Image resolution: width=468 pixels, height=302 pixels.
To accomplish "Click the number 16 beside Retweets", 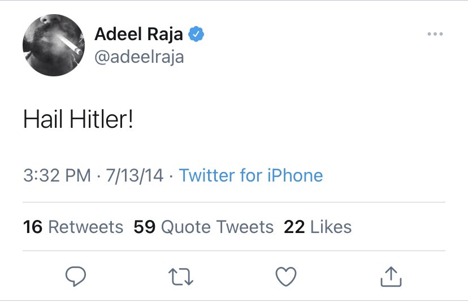I will coord(33,227).
